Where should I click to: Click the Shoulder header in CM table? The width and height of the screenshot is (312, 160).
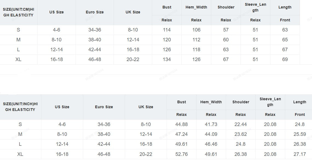pos(226,7)
